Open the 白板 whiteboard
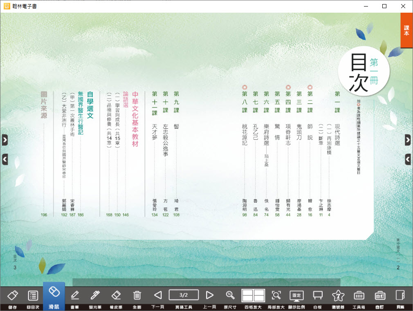The width and height of the screenshot is (413, 311). pos(317,295)
